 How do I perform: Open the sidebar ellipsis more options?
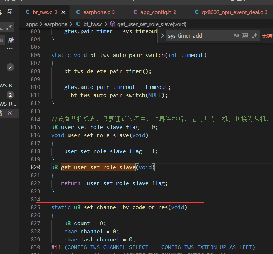click(x=10, y=48)
